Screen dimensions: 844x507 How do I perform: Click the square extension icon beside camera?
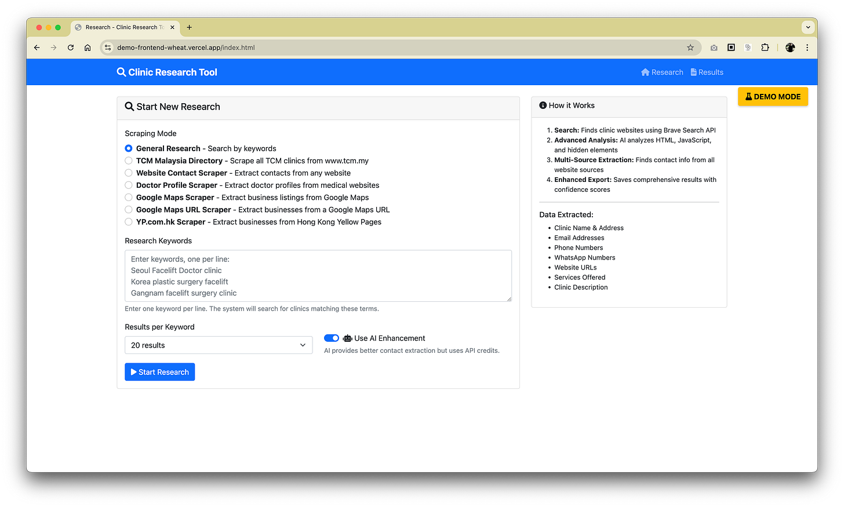[731, 48]
